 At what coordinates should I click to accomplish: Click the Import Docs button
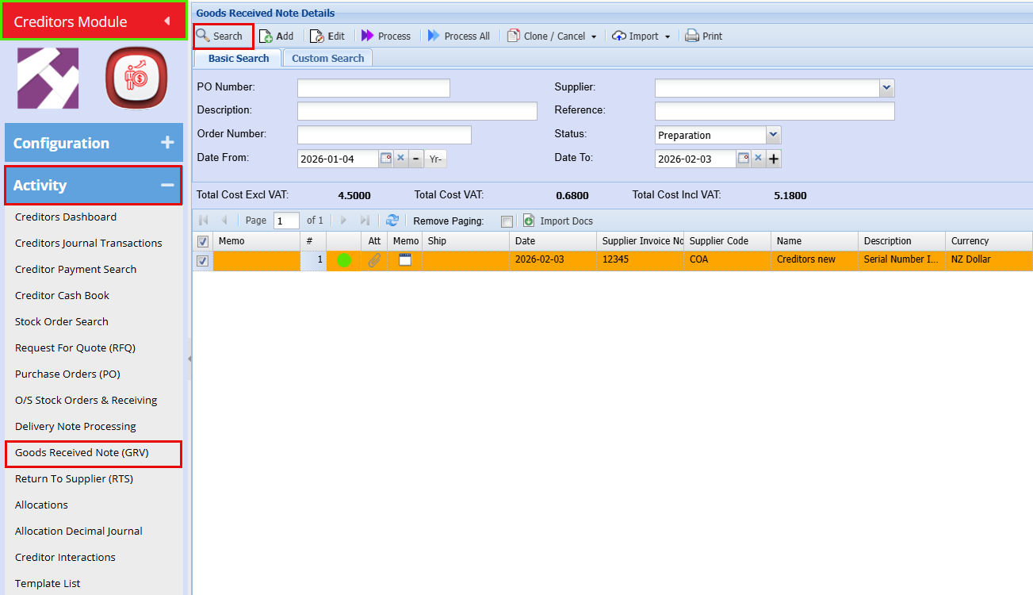558,221
